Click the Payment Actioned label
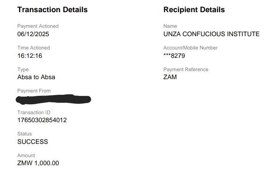Screen dimensions: 276x180 click(38, 26)
